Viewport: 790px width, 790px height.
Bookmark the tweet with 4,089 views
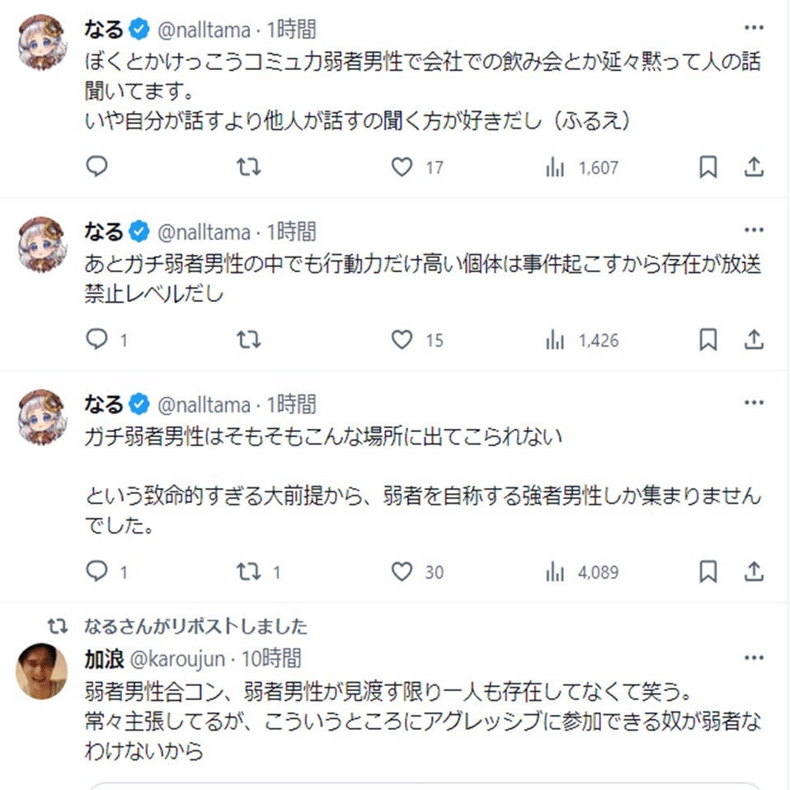tap(708, 571)
